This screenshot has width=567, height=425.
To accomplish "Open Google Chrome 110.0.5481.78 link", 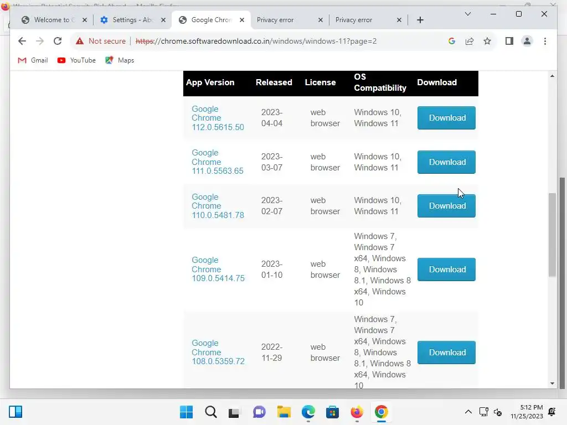I will pyautogui.click(x=218, y=206).
